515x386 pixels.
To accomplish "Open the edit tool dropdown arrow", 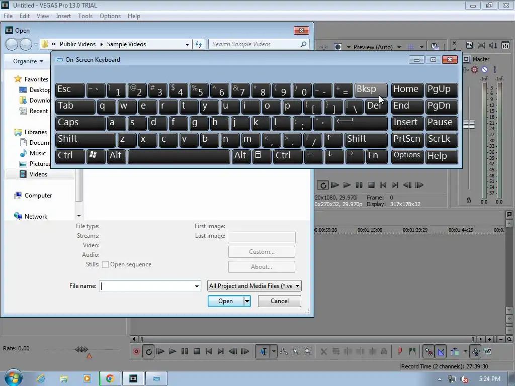I will [x=274, y=351].
